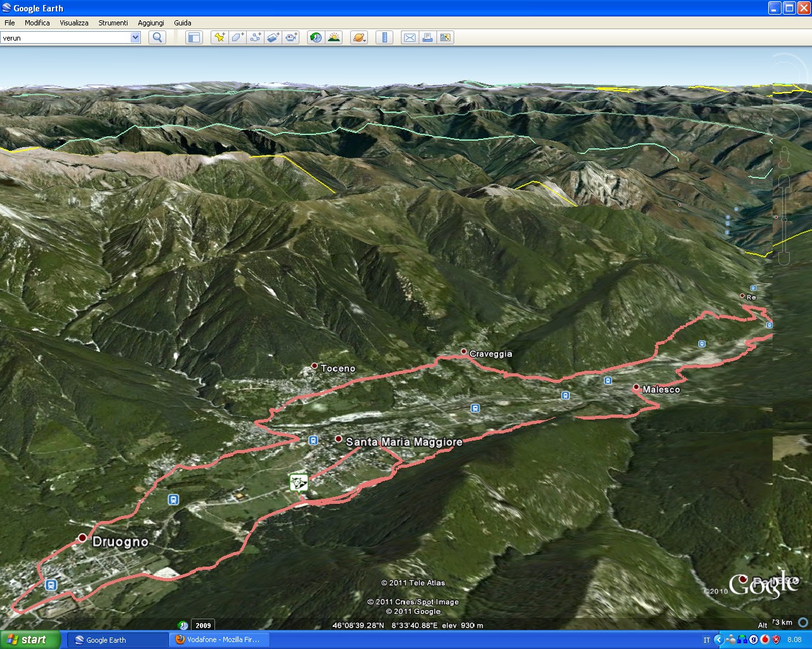Click railway station icon below Druogno placemark
The width and height of the screenshot is (812, 649).
[51, 585]
